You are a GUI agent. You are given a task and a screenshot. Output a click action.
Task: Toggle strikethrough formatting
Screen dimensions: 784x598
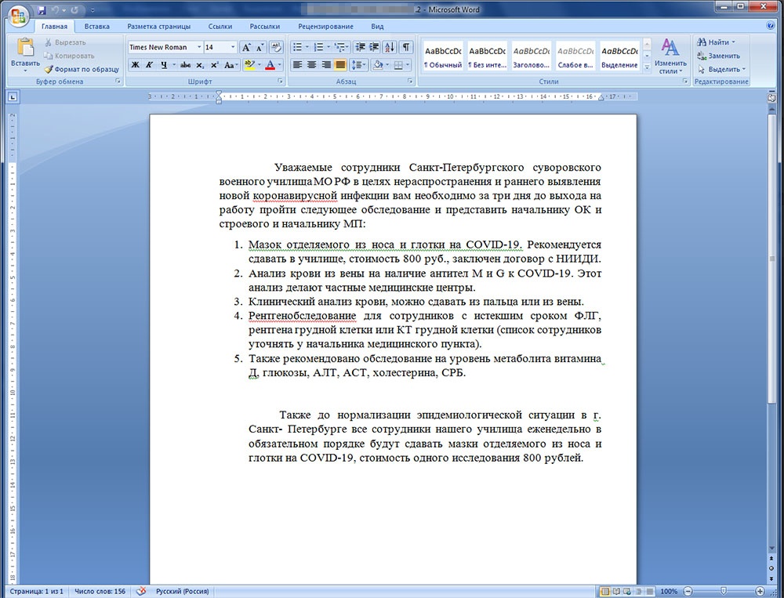pos(186,65)
